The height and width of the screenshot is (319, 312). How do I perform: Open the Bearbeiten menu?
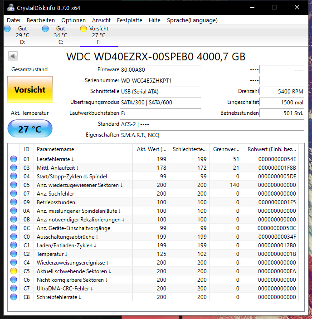point(41,20)
